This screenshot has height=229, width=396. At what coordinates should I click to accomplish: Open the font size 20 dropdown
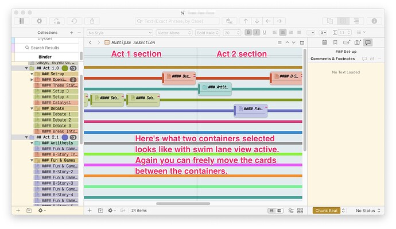pos(232,33)
